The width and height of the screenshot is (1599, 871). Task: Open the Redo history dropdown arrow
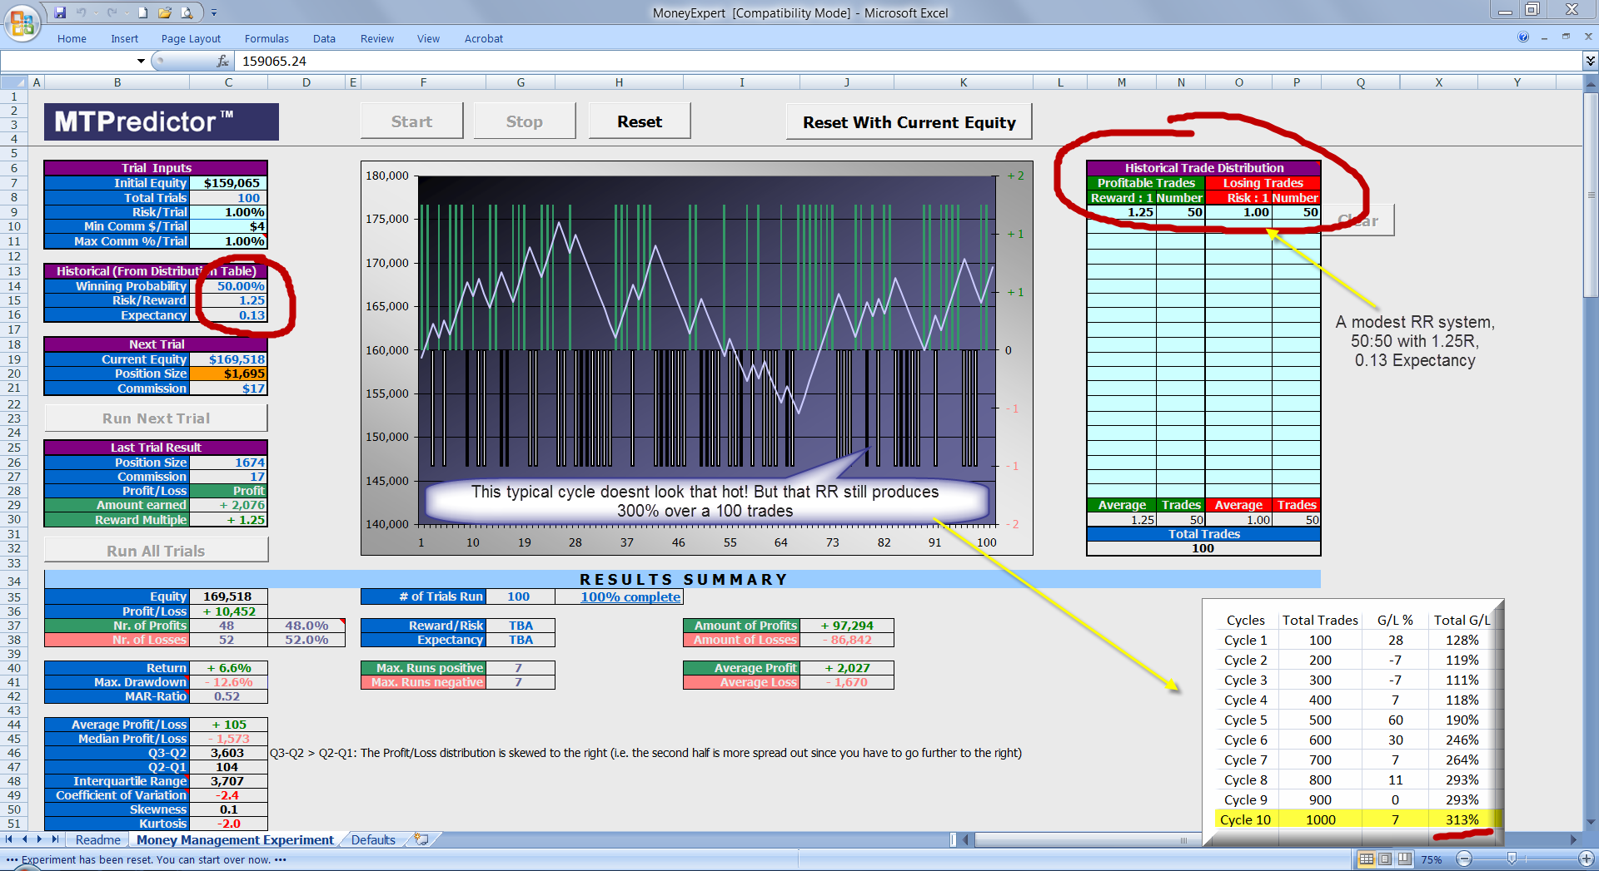coord(125,12)
